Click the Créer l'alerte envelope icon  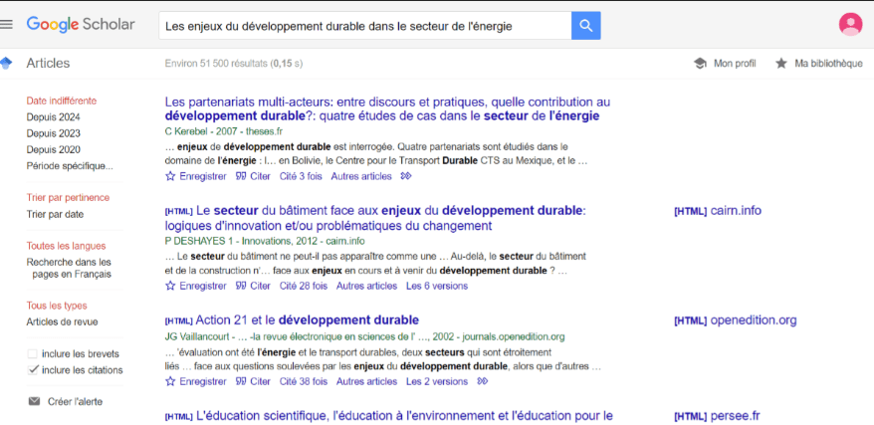(34, 402)
